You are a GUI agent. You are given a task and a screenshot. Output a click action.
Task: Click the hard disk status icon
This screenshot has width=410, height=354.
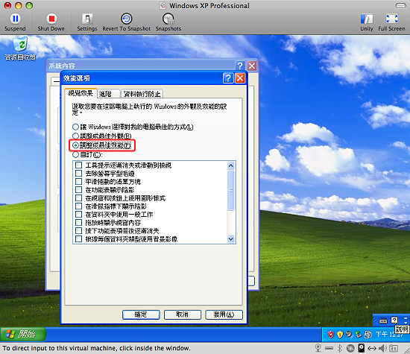361,348
